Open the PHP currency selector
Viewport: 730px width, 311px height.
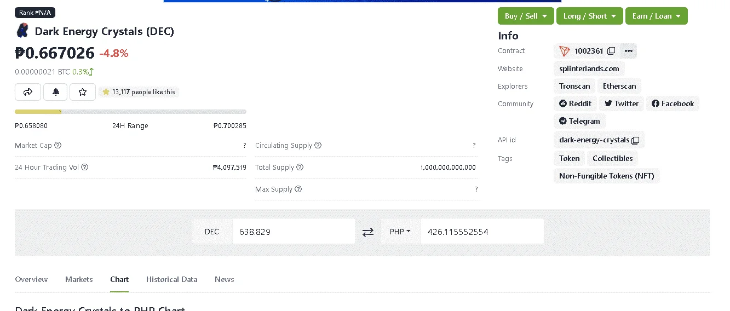click(400, 232)
